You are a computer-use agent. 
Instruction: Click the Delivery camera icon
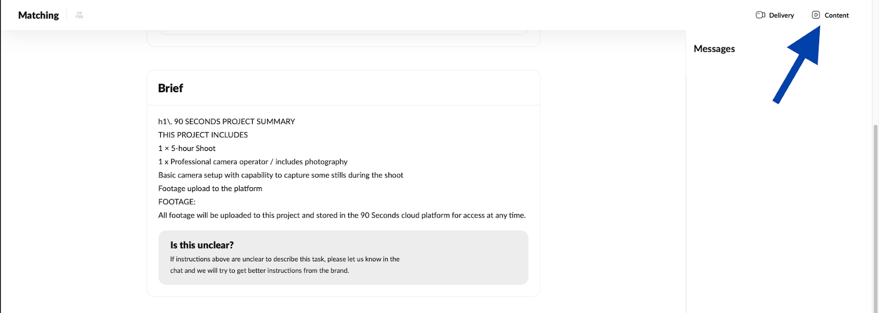point(760,15)
